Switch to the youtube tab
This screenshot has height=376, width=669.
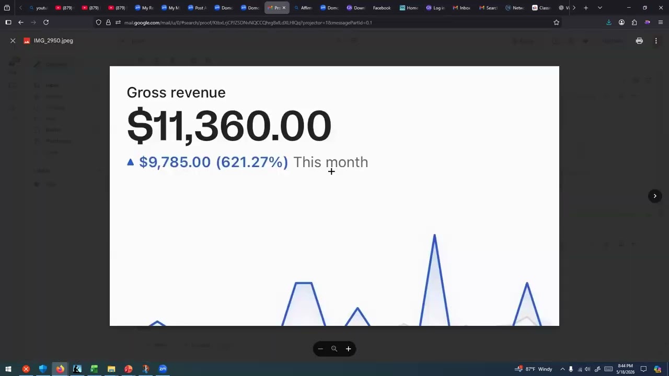click(x=39, y=8)
